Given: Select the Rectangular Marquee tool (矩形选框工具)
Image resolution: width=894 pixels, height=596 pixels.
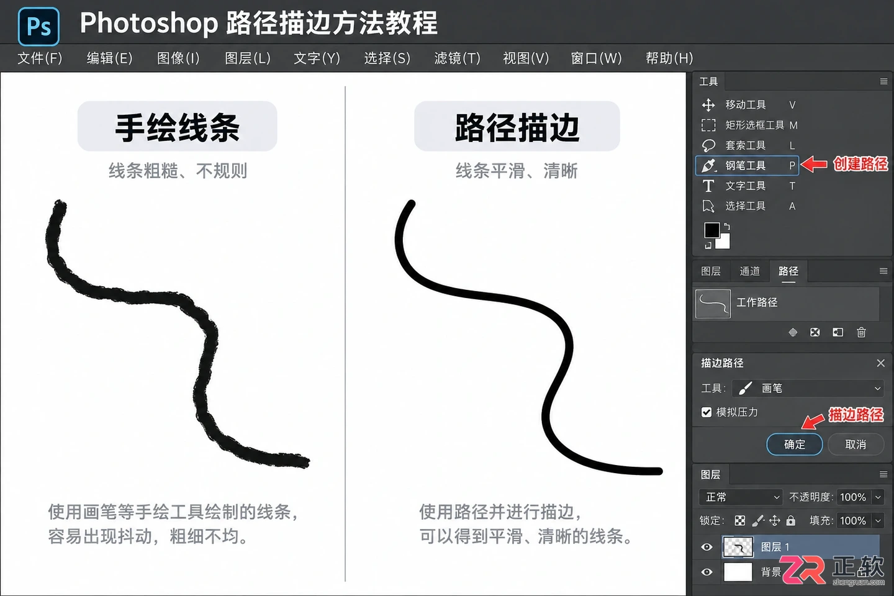Looking at the screenshot, I should 748,125.
